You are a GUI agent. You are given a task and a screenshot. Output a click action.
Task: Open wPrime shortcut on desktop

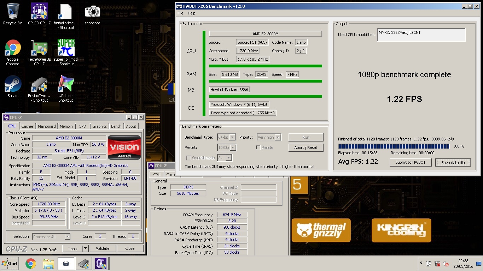66,89
